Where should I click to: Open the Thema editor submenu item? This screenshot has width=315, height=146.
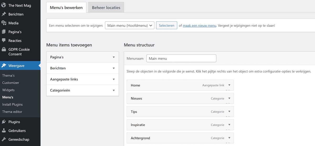[12, 112]
